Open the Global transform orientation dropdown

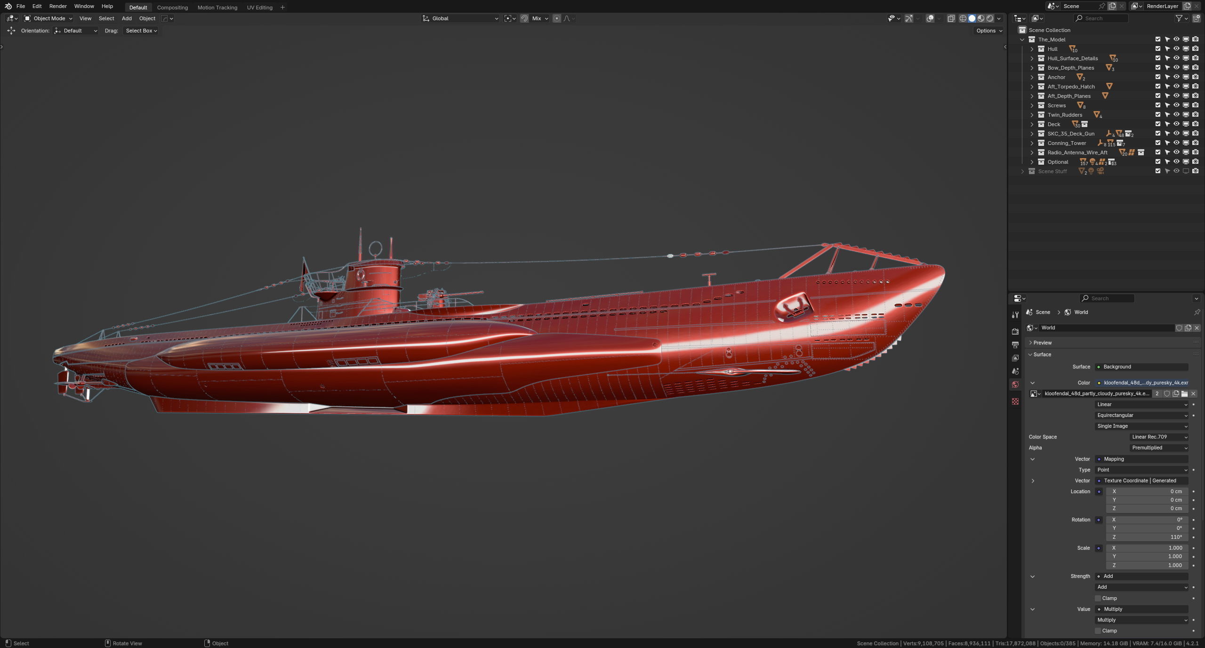pyautogui.click(x=460, y=18)
